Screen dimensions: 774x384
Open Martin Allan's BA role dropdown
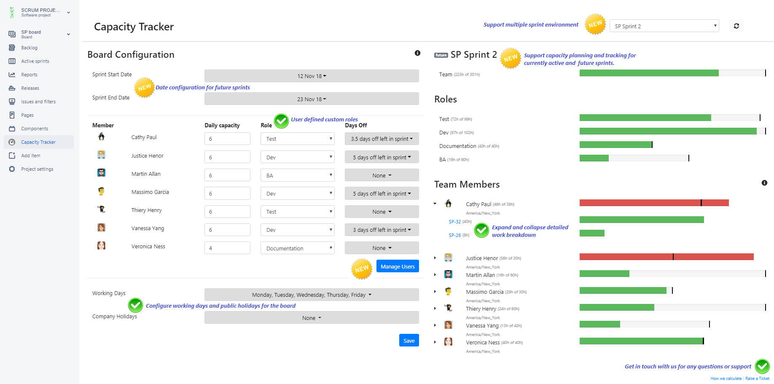tap(298, 175)
